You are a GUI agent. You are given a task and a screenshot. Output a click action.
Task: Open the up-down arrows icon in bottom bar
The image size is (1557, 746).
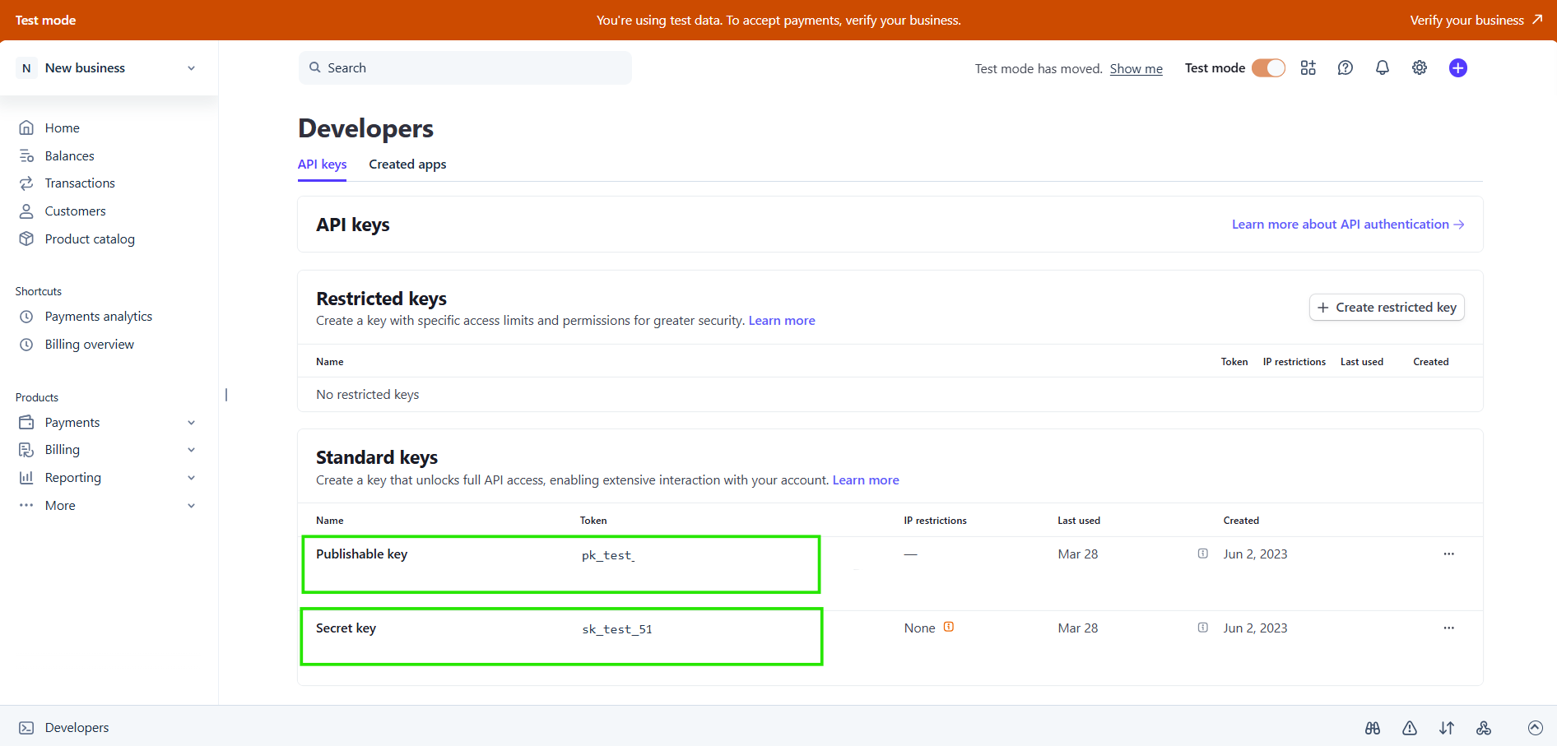click(1447, 728)
